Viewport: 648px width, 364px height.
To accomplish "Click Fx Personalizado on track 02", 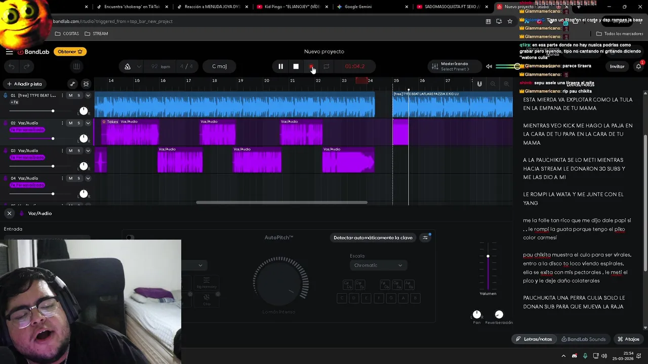I will 27,130.
